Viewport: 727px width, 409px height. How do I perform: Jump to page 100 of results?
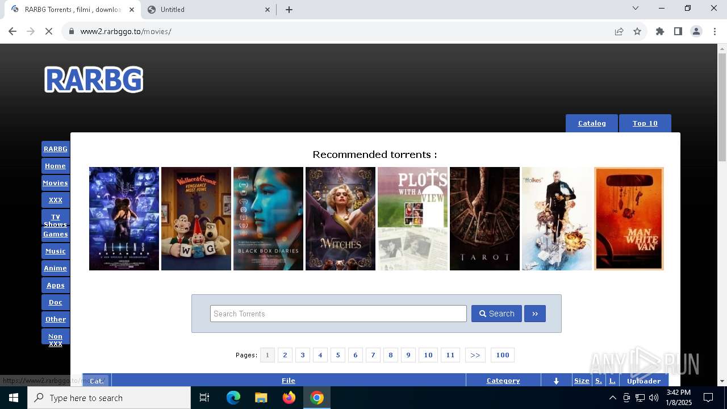(503, 355)
